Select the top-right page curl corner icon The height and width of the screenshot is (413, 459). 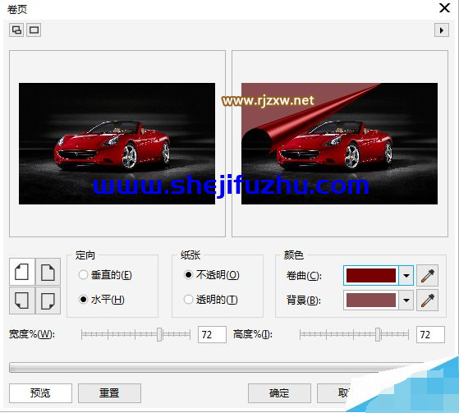(x=48, y=272)
